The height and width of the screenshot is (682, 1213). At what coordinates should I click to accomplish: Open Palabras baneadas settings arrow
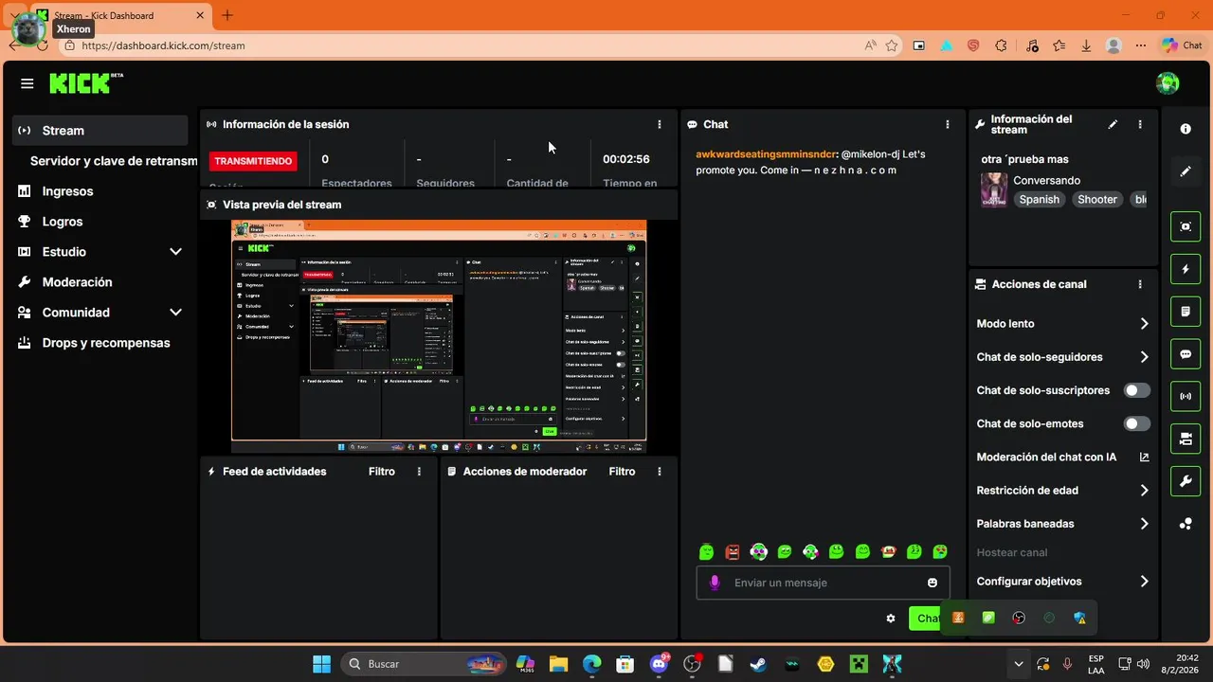pos(1144,524)
